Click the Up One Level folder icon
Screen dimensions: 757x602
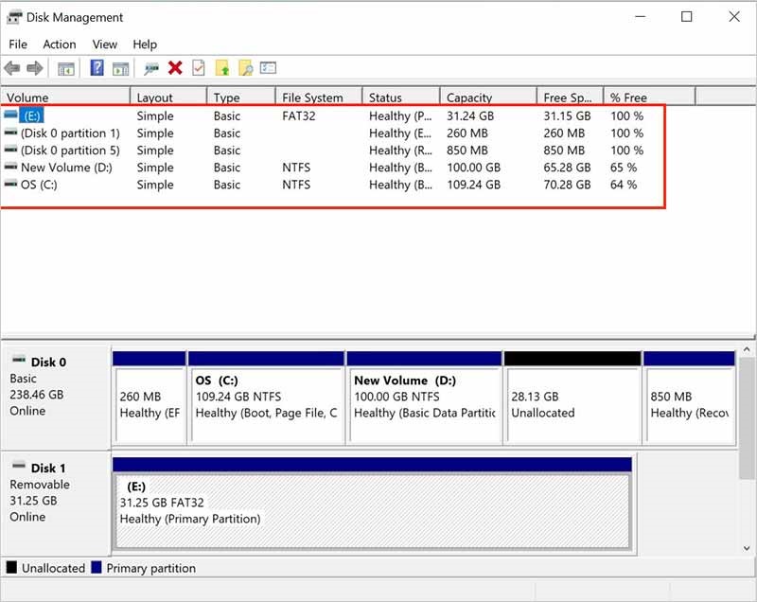pos(222,67)
